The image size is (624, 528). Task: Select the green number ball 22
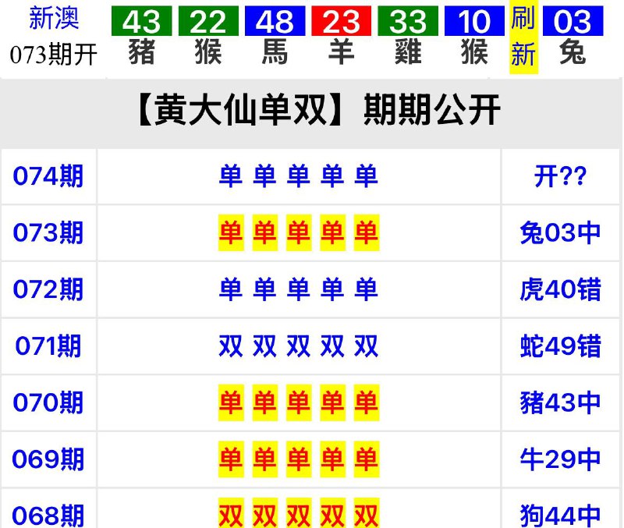pyautogui.click(x=208, y=21)
